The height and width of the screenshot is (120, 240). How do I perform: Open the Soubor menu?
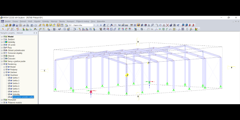pyautogui.click(x=8, y=21)
